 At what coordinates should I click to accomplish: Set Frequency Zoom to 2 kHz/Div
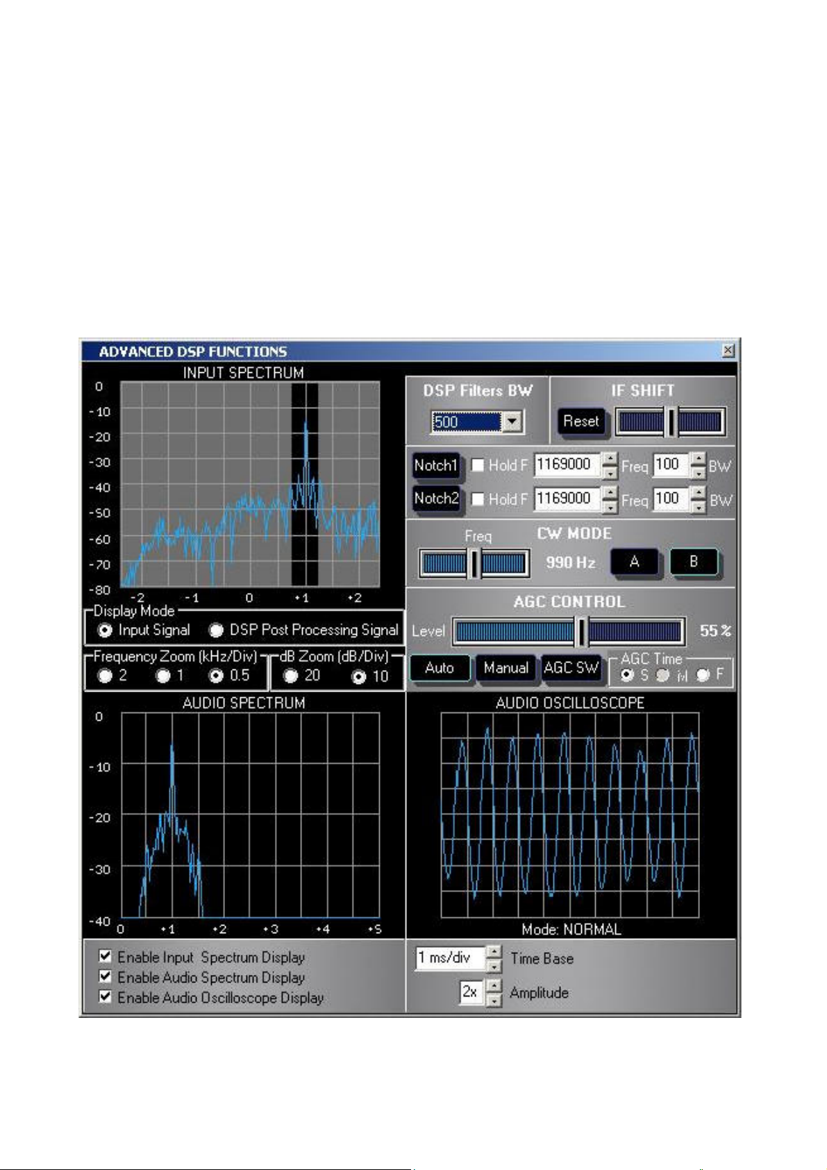[105, 676]
